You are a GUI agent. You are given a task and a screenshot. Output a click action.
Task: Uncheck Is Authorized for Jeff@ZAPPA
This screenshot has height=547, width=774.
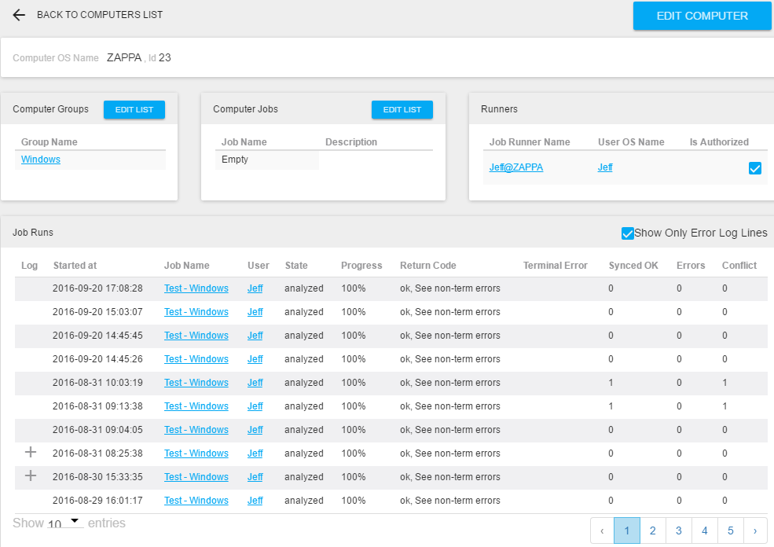pos(755,167)
